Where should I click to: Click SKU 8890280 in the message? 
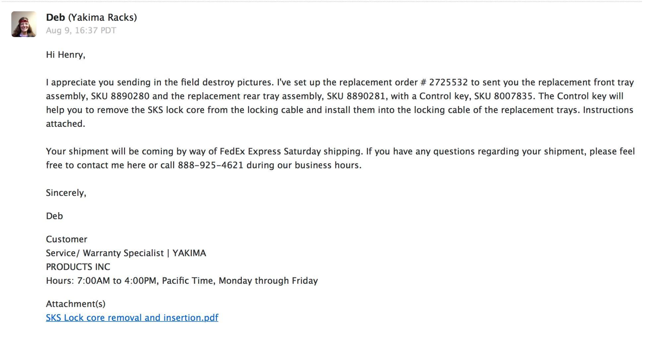[x=120, y=96]
